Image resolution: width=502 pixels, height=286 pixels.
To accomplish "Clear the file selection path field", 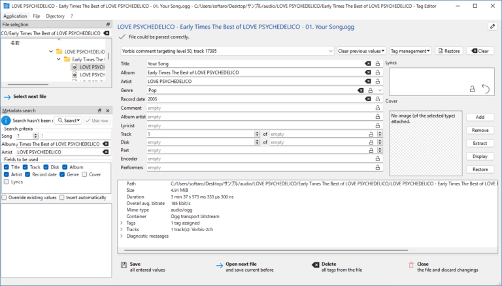I will (107, 33).
